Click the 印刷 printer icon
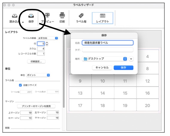Screen dimensions: 170x136 62,15
